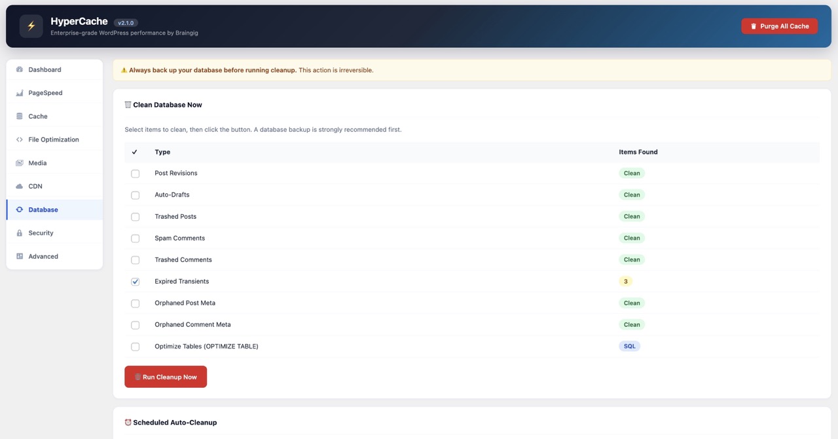The image size is (838, 439).
Task: Click the trash icon in Purge All Cache
Action: point(754,26)
